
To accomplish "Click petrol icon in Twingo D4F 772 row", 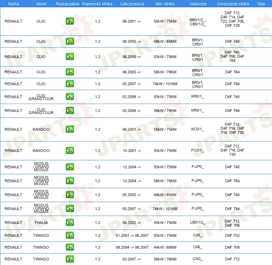I will tap(70, 259).
